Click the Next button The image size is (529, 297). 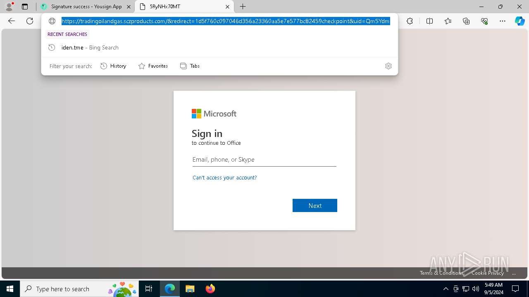(x=315, y=205)
